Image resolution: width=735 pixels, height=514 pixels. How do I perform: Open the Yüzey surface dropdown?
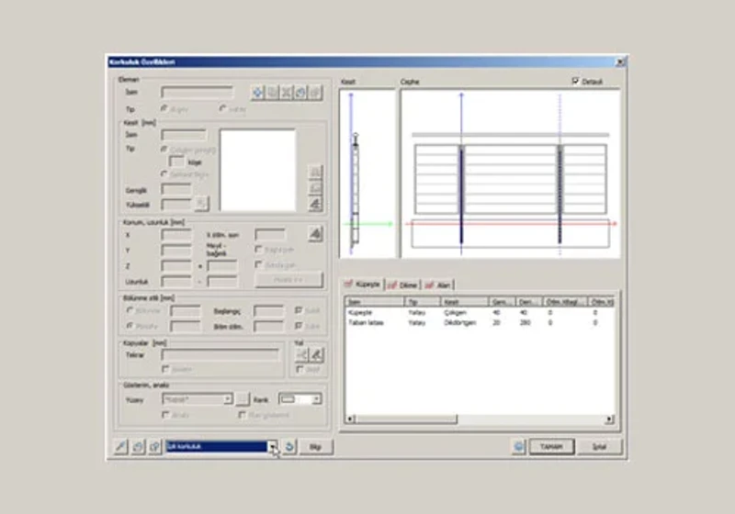(x=198, y=399)
